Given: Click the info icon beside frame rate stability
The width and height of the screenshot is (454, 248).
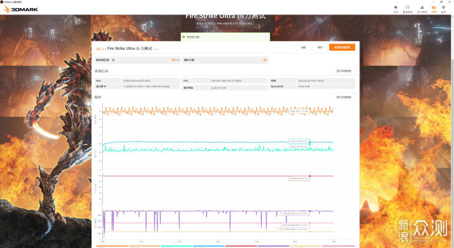Looking at the screenshot, I should coord(113,60).
